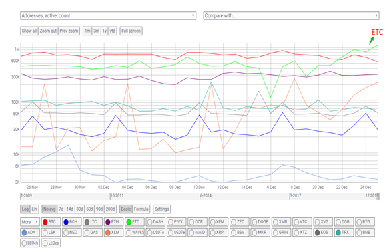387x252 pixels.
Task: Enable the MKR series
Action: click(260, 233)
